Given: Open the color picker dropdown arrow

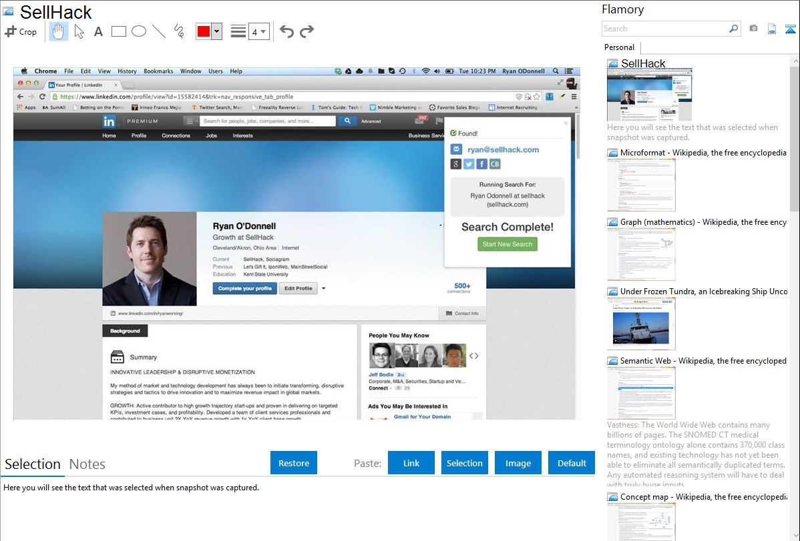Looking at the screenshot, I should 217,31.
